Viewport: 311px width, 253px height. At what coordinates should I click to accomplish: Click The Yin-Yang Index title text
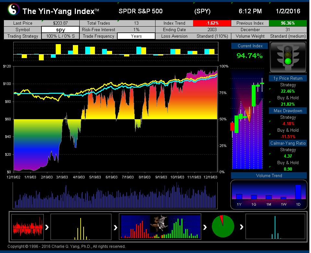(x=61, y=11)
